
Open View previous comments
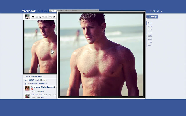click(x=37, y=84)
